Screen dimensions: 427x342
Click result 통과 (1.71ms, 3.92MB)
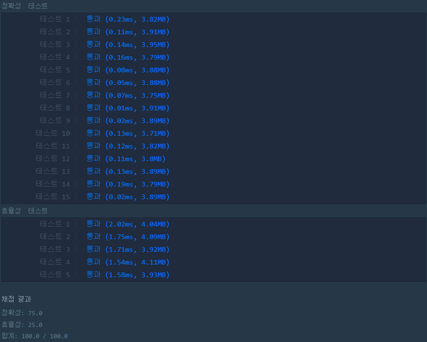pos(128,249)
